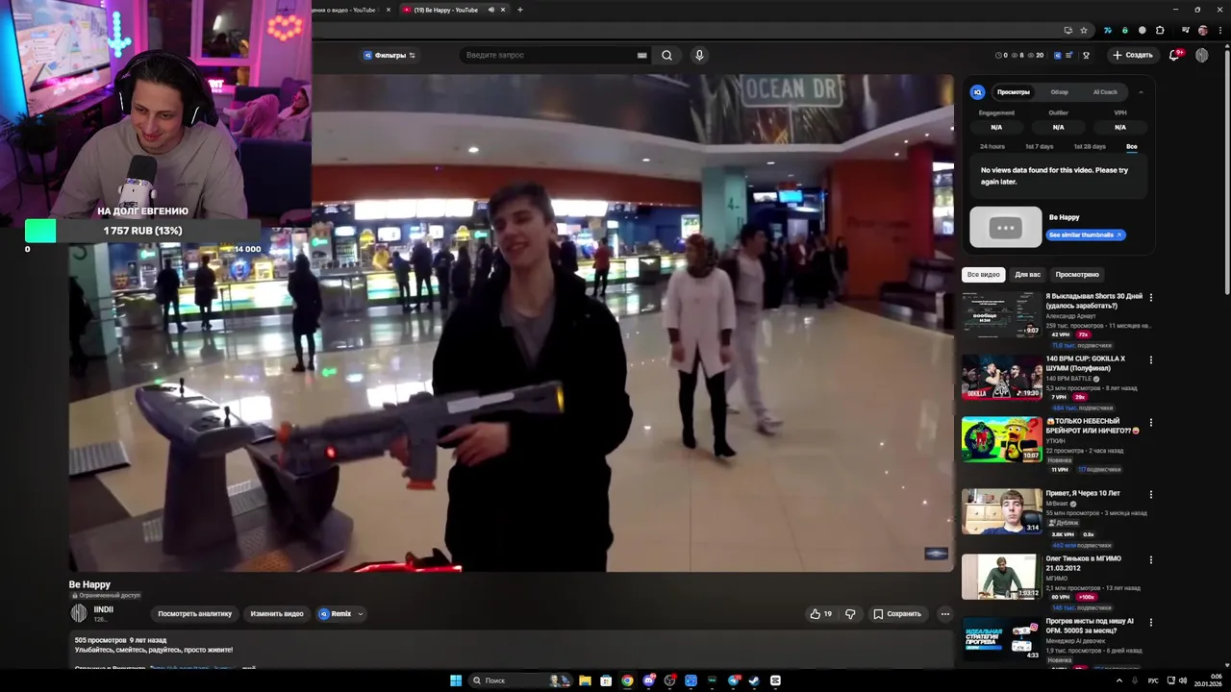Open File Explorer from the taskbar
This screenshot has height=692, width=1231.
(585, 680)
